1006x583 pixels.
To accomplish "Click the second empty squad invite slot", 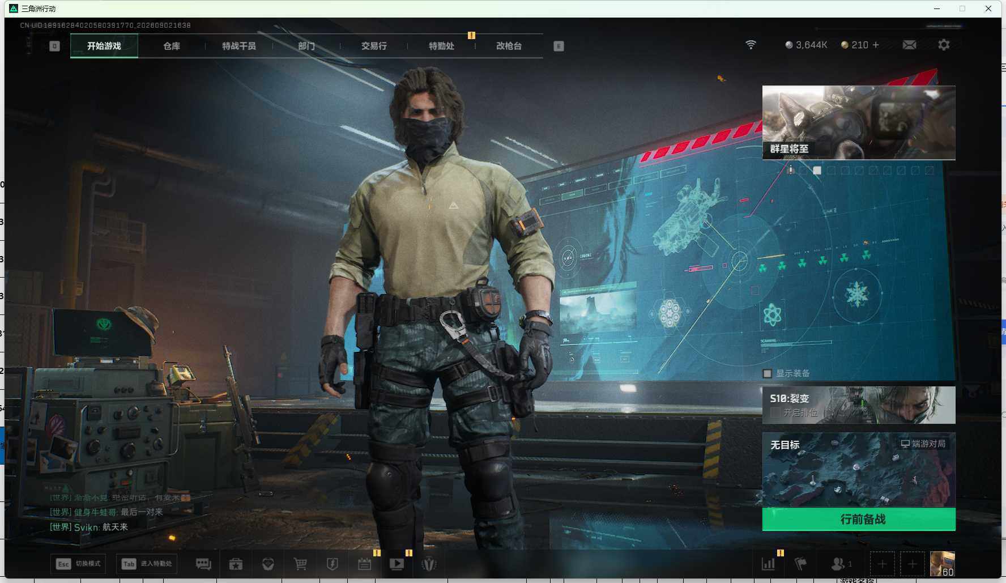I will coord(912,564).
